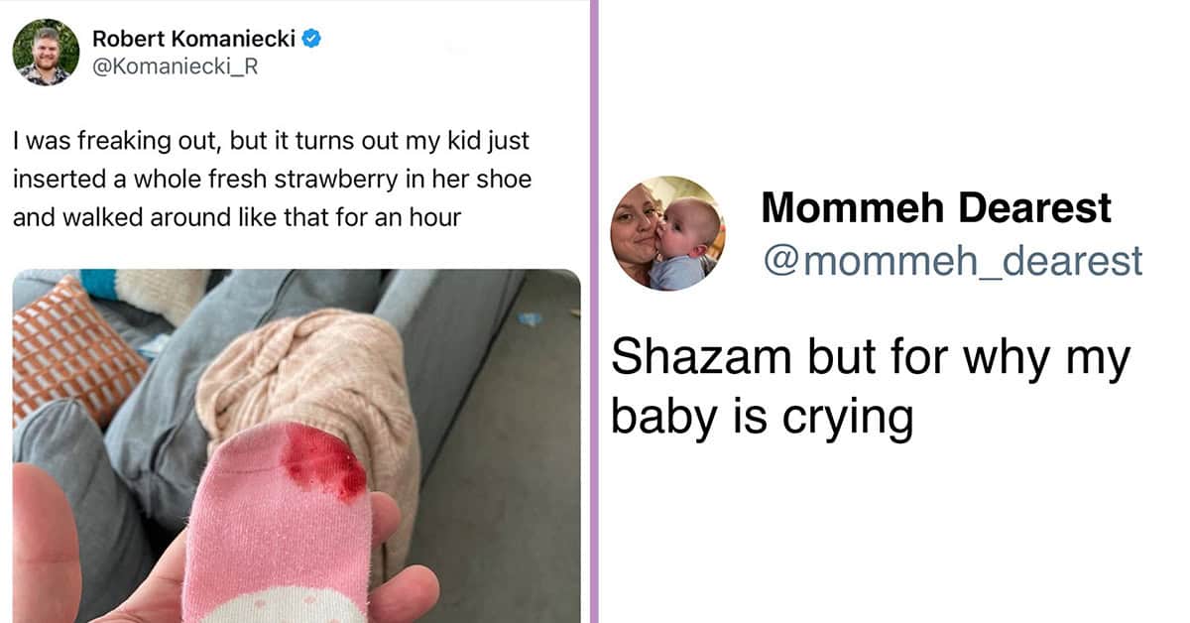Image resolution: width=1190 pixels, height=623 pixels.
Task: Click the thumb holding the sock
Action: click(x=45, y=546)
